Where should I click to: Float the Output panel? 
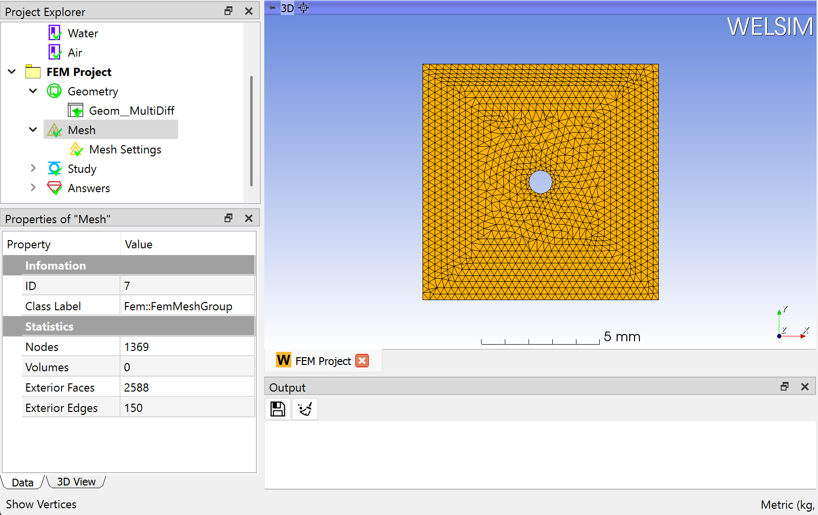coord(785,386)
